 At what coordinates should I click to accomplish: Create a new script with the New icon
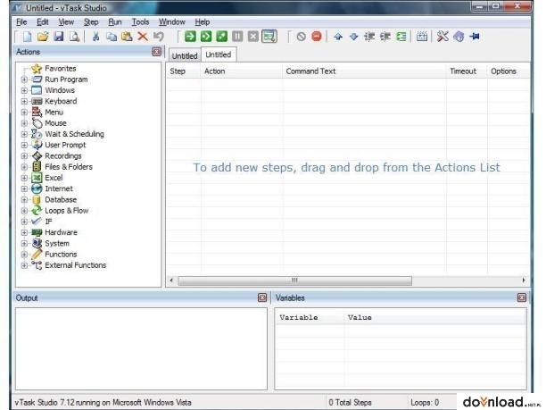[27, 37]
